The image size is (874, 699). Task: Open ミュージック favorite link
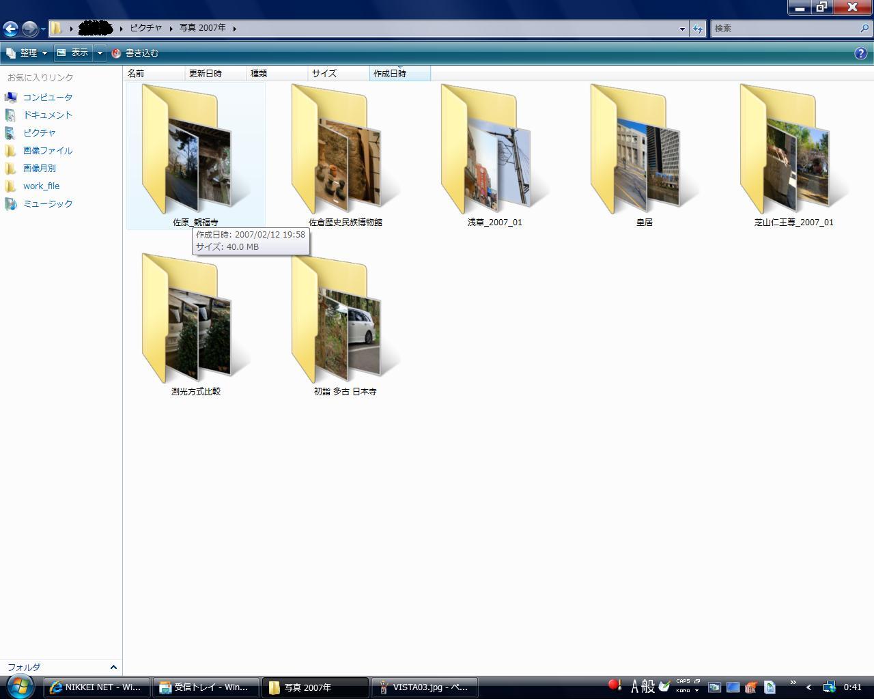coord(47,203)
